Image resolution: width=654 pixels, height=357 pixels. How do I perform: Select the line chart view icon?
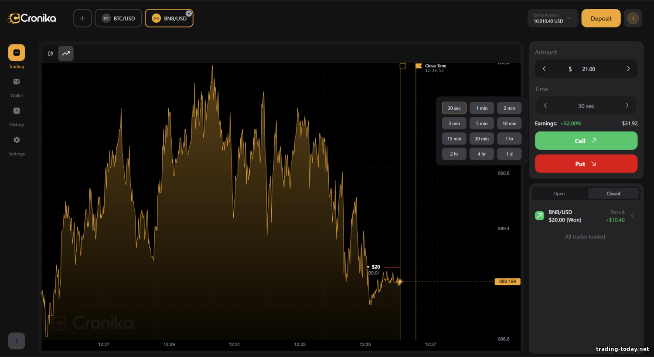(x=66, y=53)
